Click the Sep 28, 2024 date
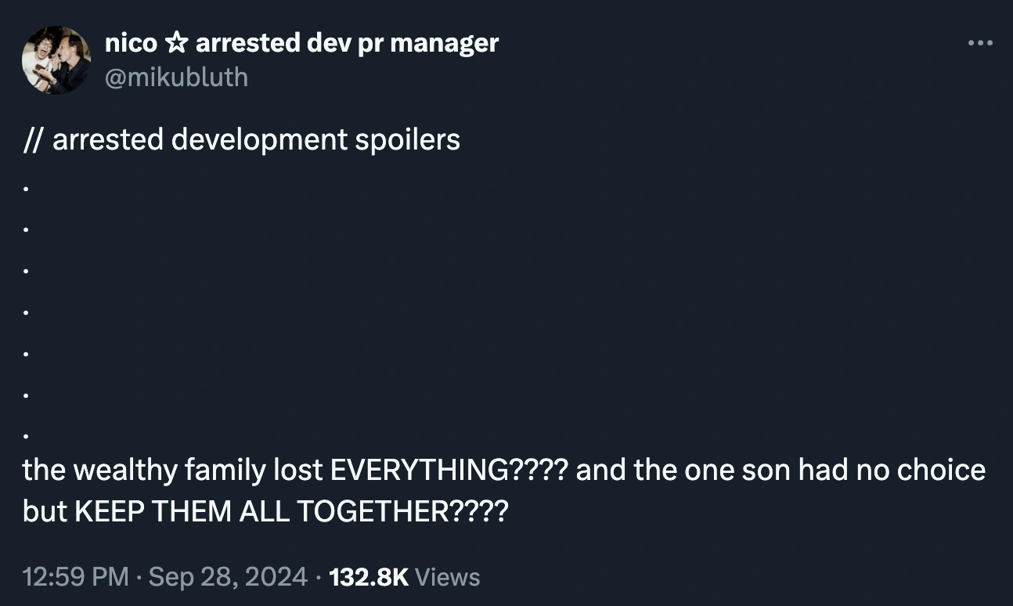 227,577
